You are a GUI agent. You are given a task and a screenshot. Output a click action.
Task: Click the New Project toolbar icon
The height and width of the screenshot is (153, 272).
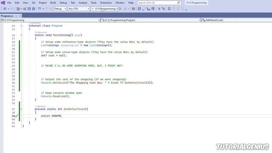(x=18, y=8)
